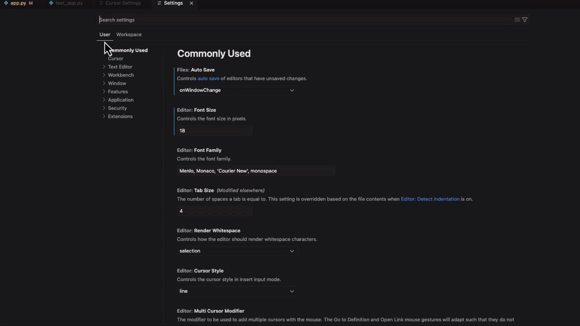Follow the Editor: Detect Indentation link
The width and height of the screenshot is (580, 326).
click(x=430, y=199)
